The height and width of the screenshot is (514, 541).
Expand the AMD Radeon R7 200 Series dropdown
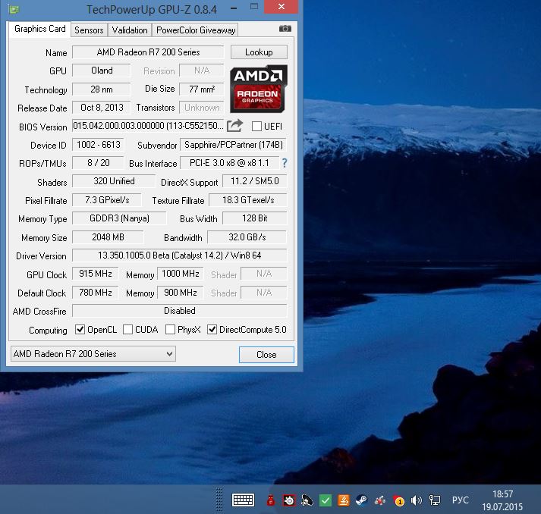168,354
